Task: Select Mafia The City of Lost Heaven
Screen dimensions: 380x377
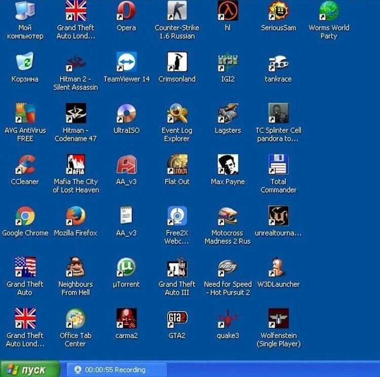Action: pyautogui.click(x=75, y=164)
